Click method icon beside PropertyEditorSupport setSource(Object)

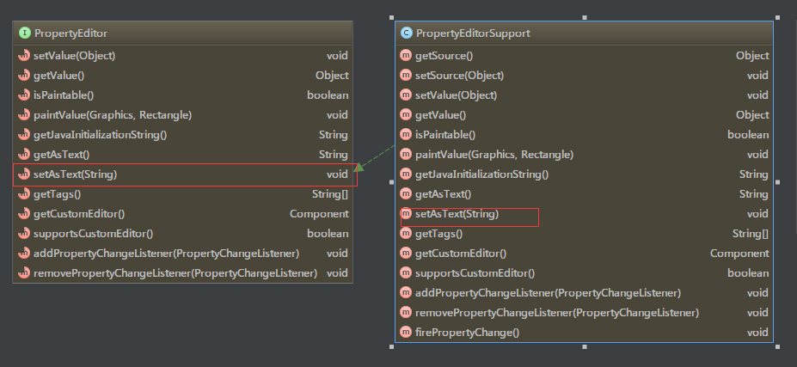pos(406,76)
